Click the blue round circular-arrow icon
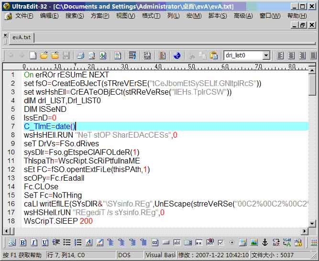 pos(177,55)
